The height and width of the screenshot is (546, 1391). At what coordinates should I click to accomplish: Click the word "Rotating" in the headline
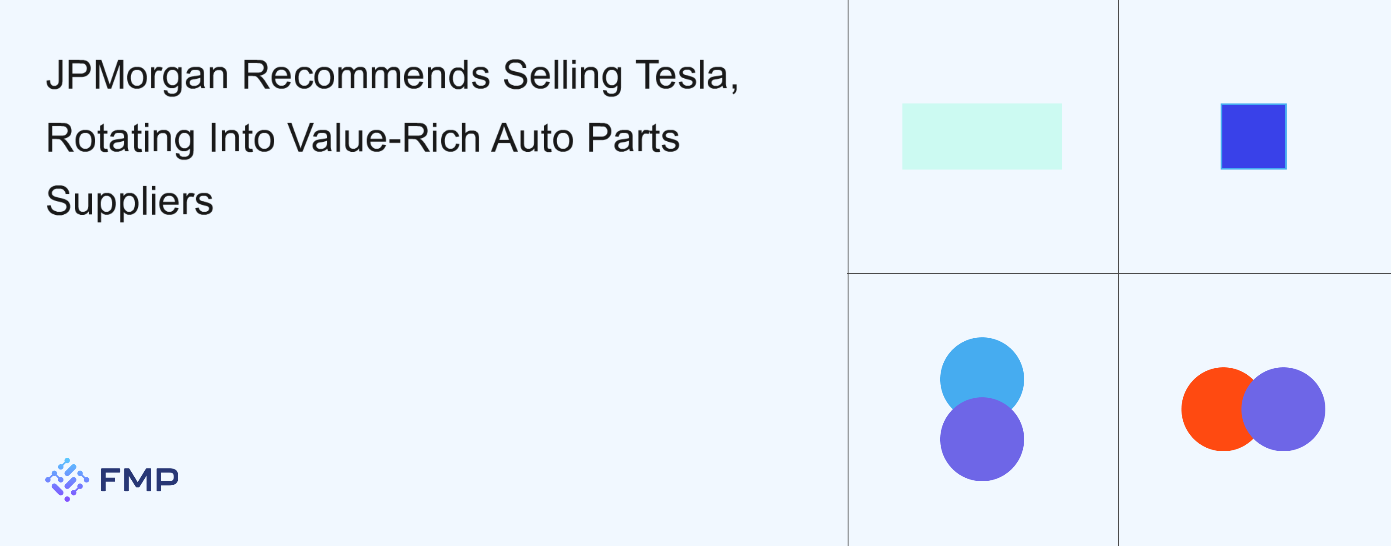(x=120, y=139)
